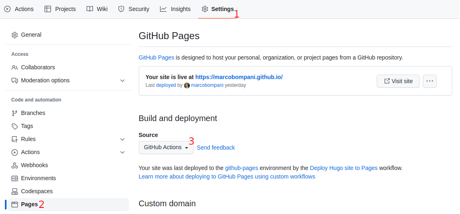
Task: Open the GitHub Actions source dropdown
Action: point(166,148)
